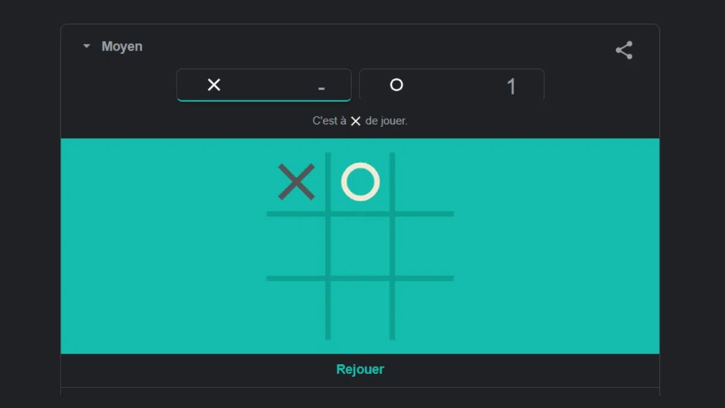The width and height of the screenshot is (725, 408).
Task: Click the middle-left empty grid cell
Action: [296, 246]
